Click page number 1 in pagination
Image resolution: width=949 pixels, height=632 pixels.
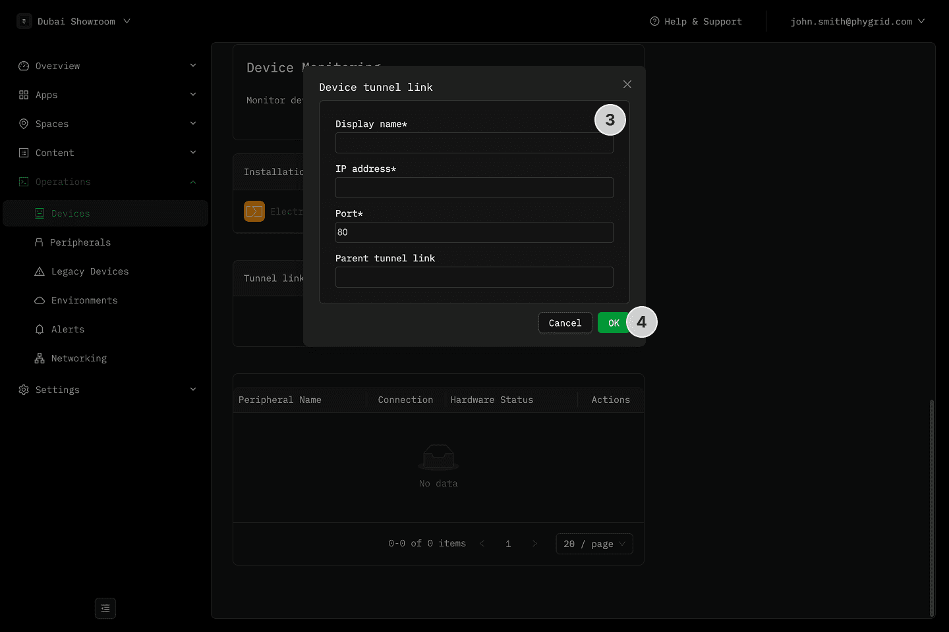tap(508, 544)
